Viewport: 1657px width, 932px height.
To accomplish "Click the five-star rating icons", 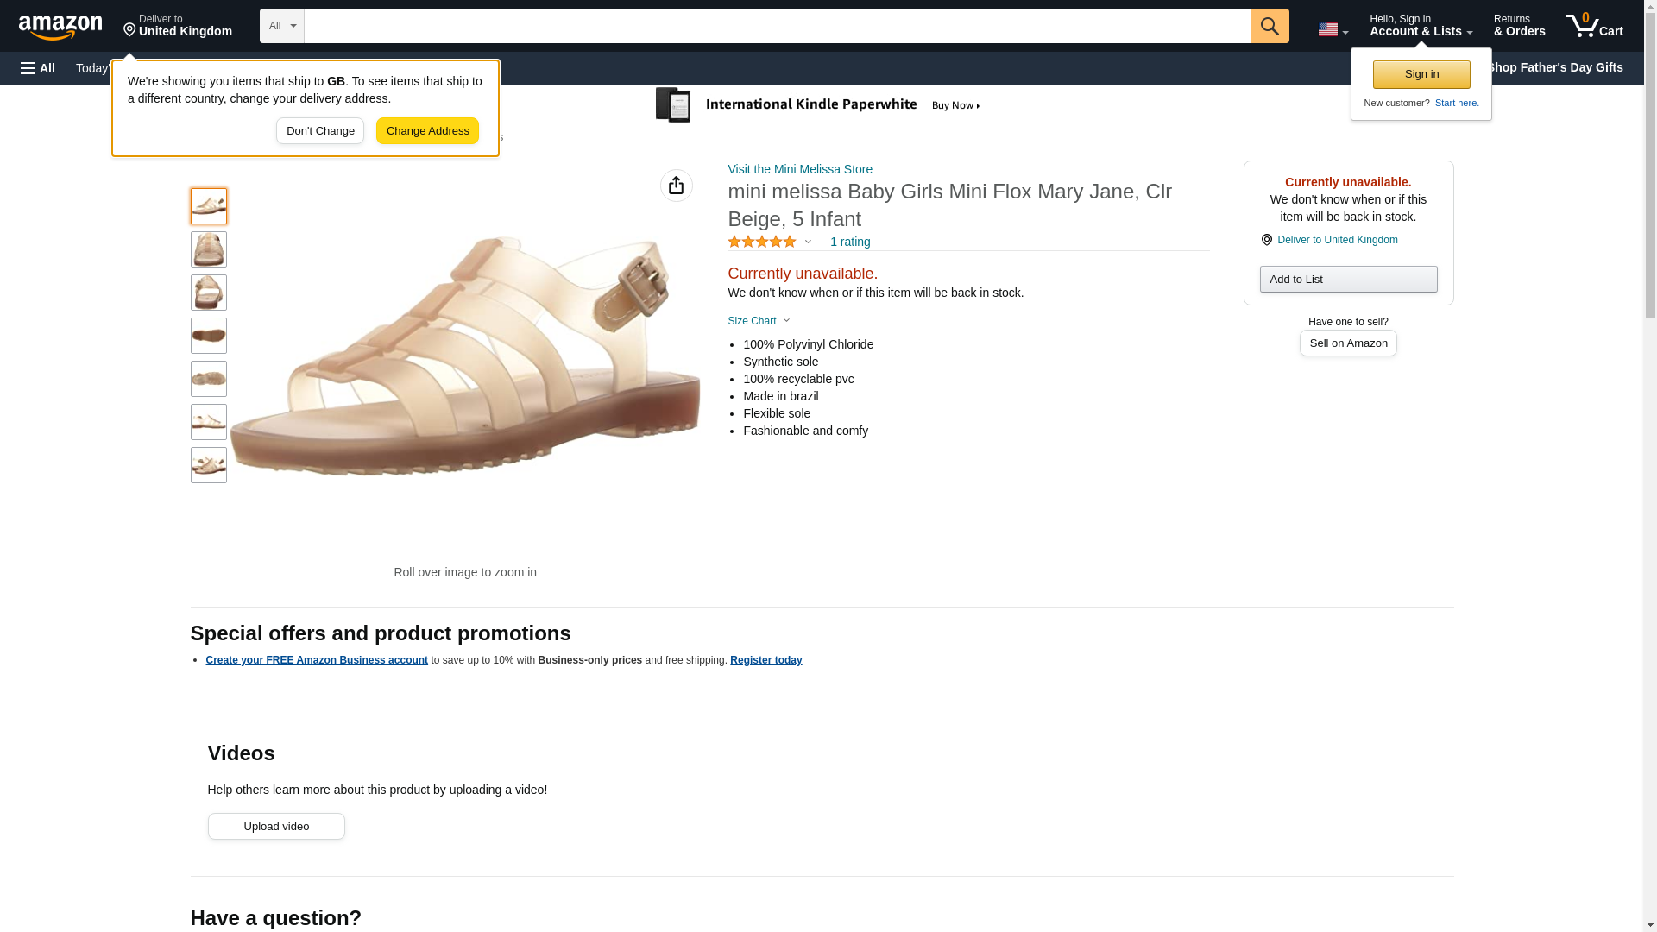I will click(761, 242).
